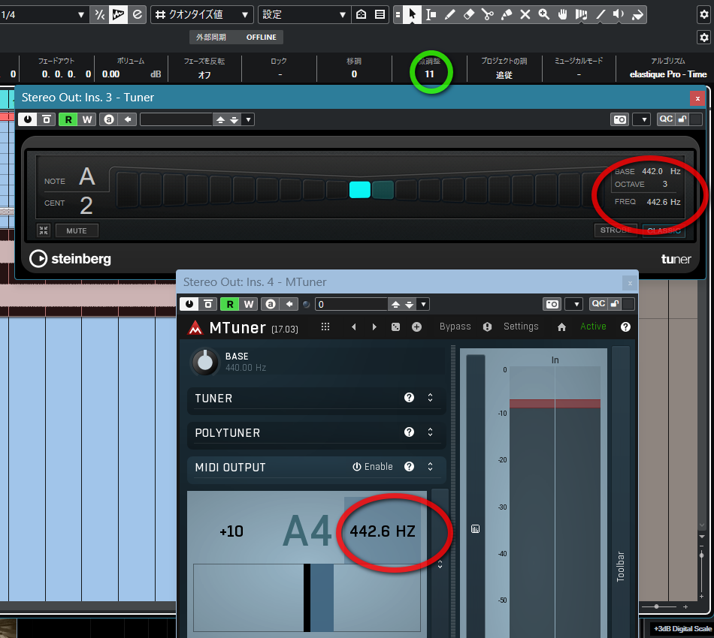This screenshot has width=714, height=638.
Task: Click MTuner preset field showing 0
Action: [x=352, y=304]
